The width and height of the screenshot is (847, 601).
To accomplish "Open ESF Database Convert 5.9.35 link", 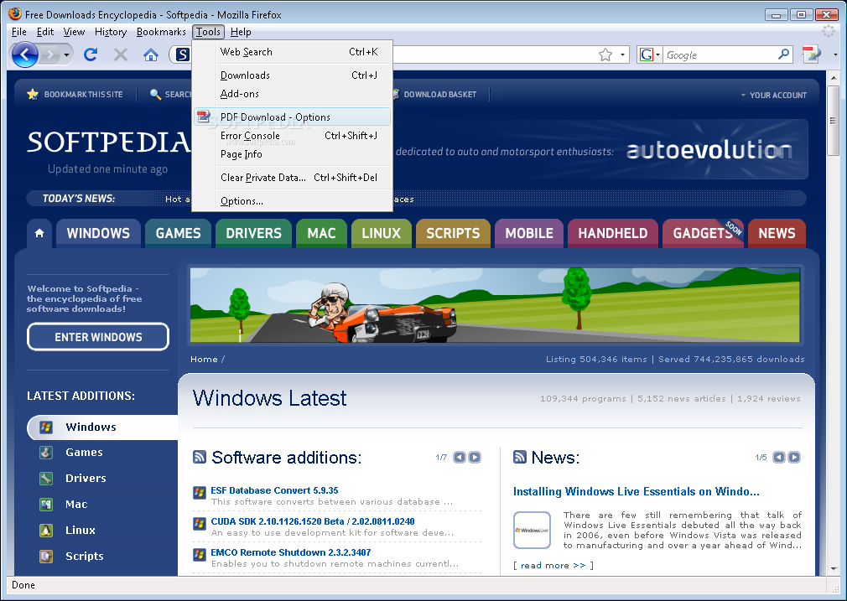I will (x=274, y=490).
